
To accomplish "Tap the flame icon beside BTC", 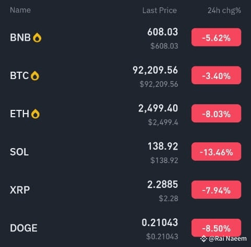I will tap(35, 76).
